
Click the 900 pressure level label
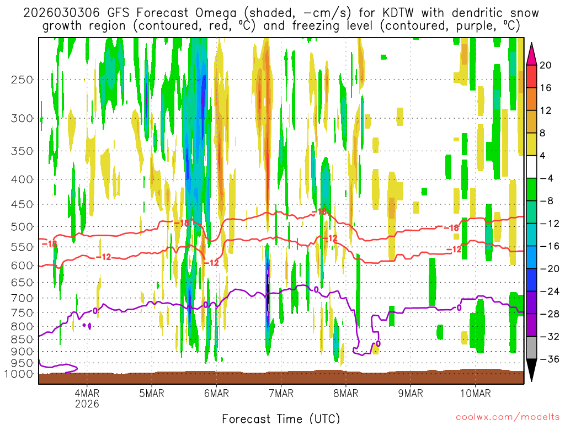[22, 352]
